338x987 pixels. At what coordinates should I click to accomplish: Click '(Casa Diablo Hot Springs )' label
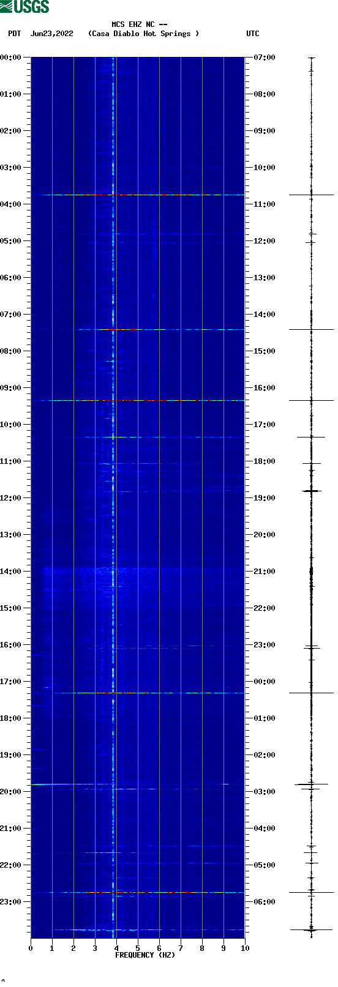point(144,34)
